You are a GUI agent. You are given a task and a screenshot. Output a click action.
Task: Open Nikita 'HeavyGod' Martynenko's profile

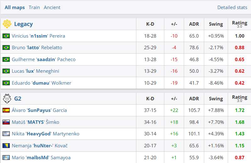46,134
